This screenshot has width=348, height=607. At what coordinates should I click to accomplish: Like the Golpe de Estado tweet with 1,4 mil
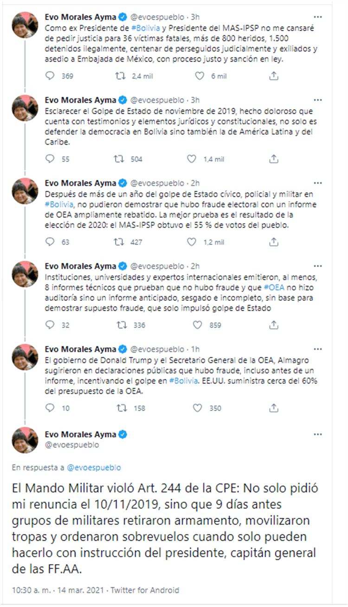coord(192,159)
